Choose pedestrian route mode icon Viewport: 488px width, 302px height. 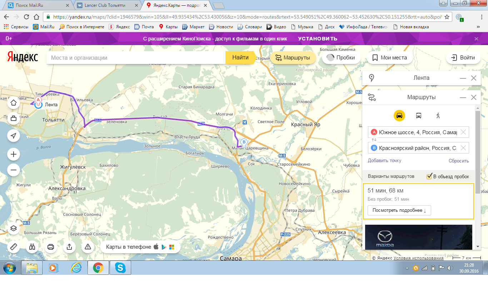coord(438,116)
